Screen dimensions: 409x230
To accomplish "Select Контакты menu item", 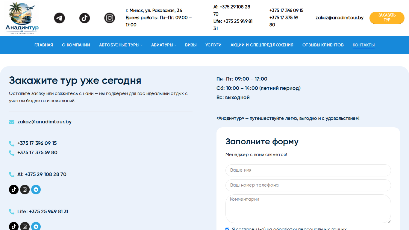I will click(x=364, y=45).
